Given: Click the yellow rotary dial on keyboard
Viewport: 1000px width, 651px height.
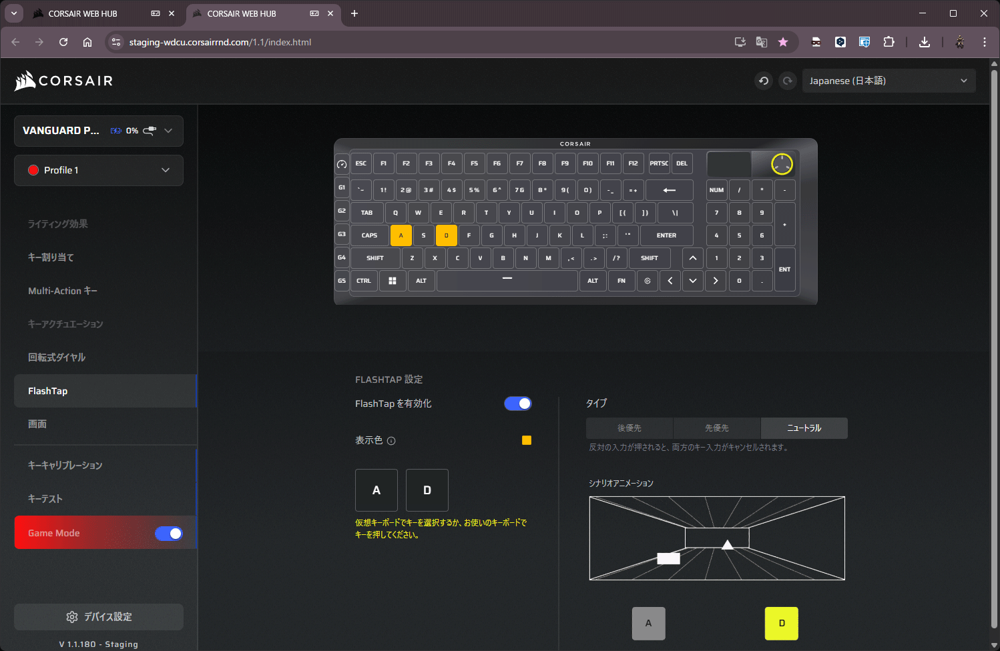Looking at the screenshot, I should click(x=782, y=163).
